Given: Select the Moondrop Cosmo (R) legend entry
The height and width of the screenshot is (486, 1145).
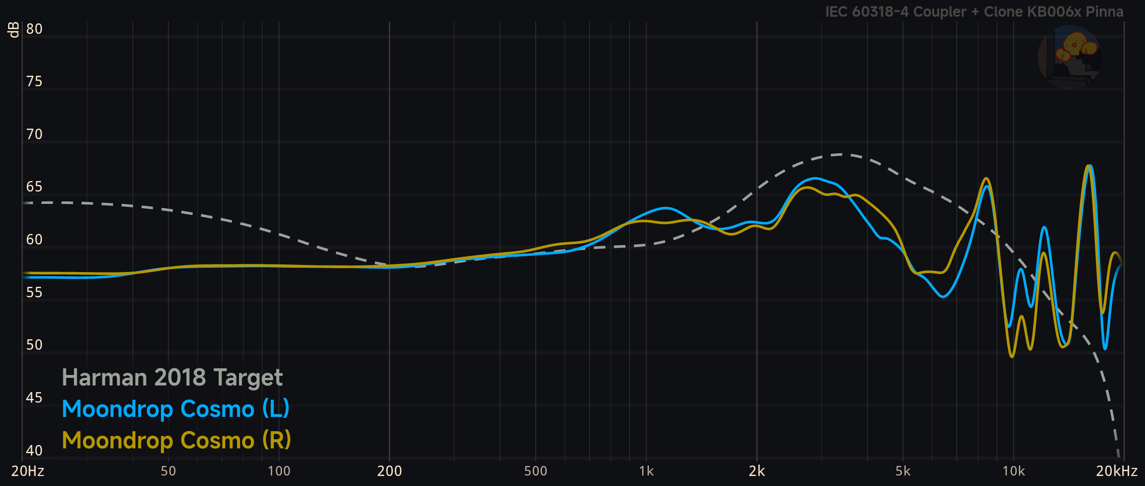Looking at the screenshot, I should (177, 440).
